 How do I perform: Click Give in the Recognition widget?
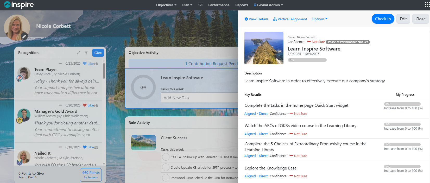click(98, 53)
